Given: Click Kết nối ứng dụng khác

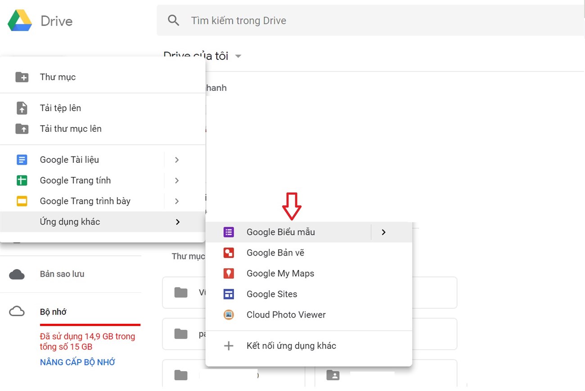Looking at the screenshot, I should coord(291,346).
